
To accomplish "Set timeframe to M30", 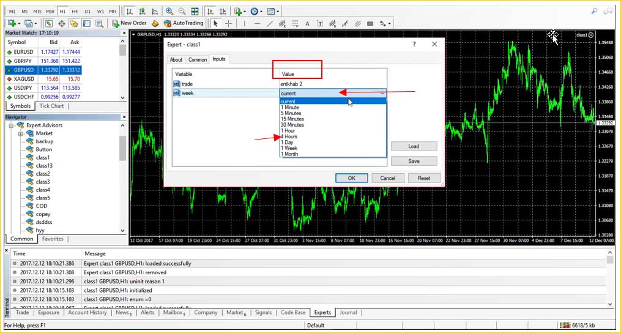I will (x=50, y=12).
